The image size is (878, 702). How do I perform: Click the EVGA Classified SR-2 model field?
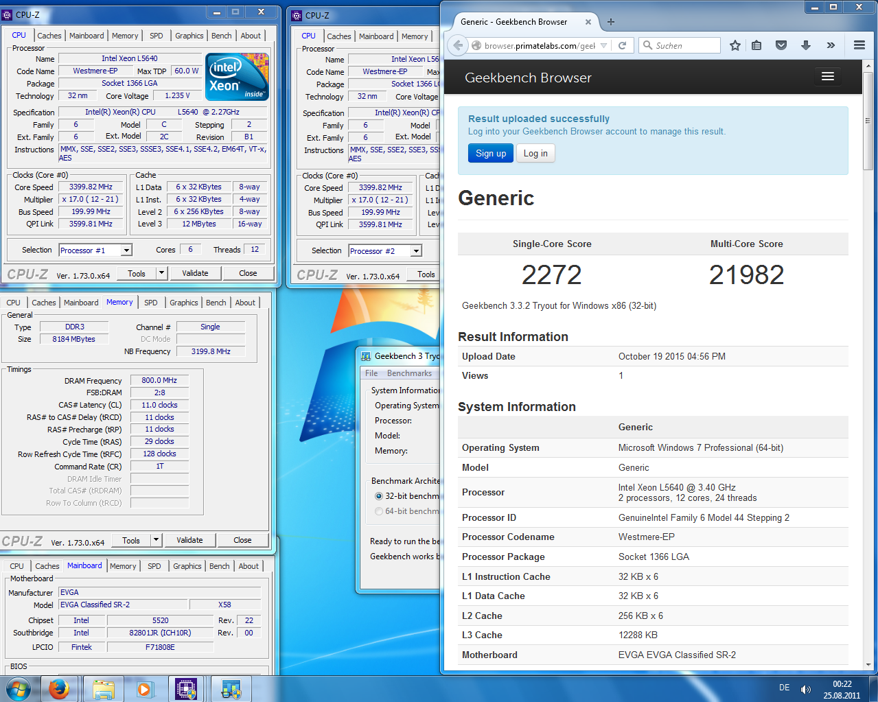123,605
